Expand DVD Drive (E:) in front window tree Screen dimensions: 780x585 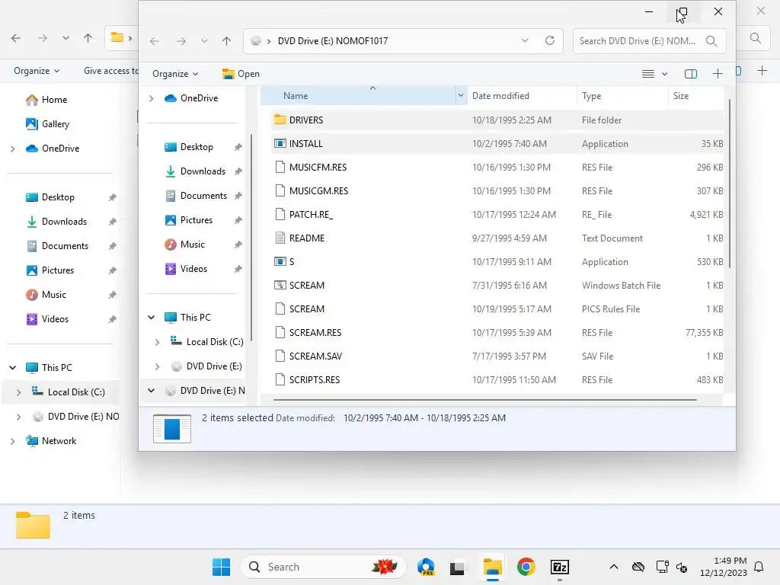[x=157, y=366]
